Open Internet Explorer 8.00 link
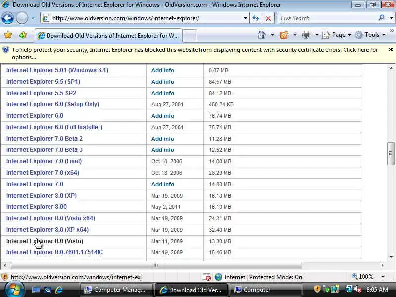396x297 pixels. [x=37, y=206]
